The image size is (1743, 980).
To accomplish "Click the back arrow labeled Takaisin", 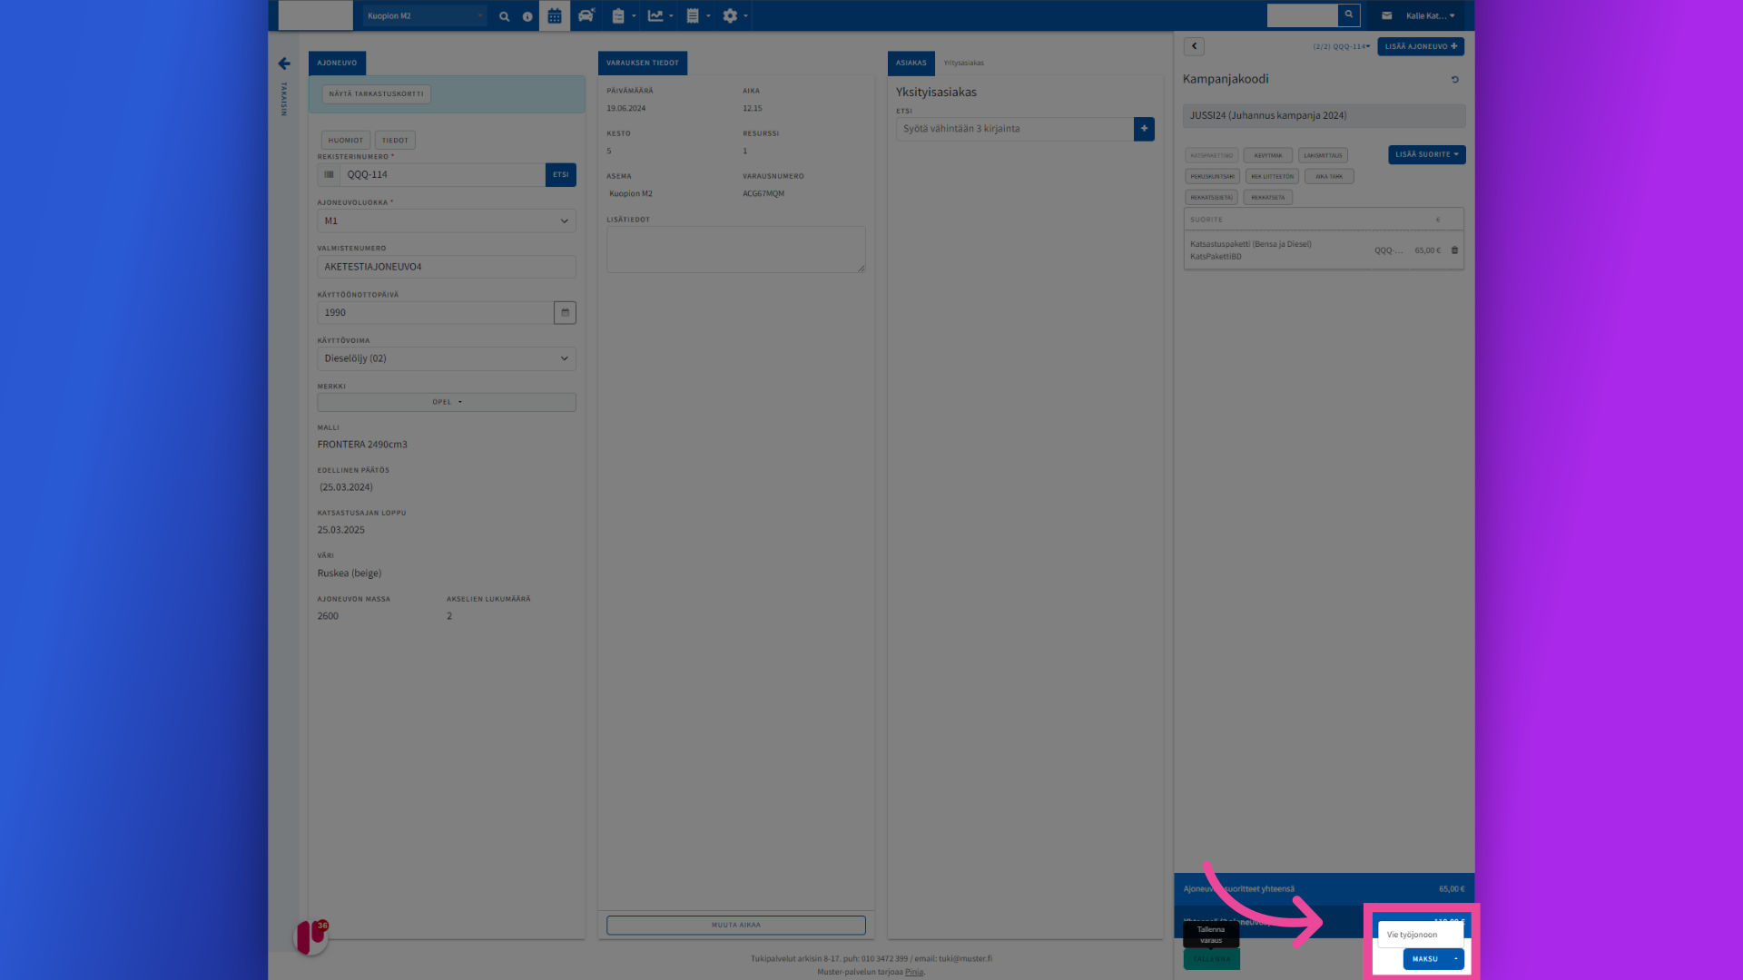I will 284,64.
